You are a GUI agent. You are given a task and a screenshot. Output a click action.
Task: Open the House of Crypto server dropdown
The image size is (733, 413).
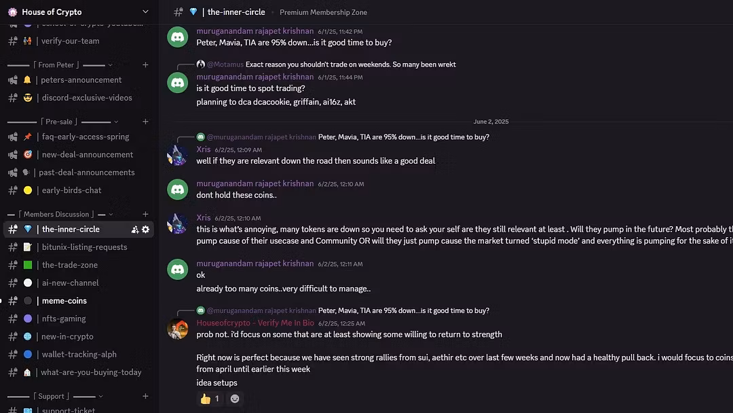(x=145, y=12)
